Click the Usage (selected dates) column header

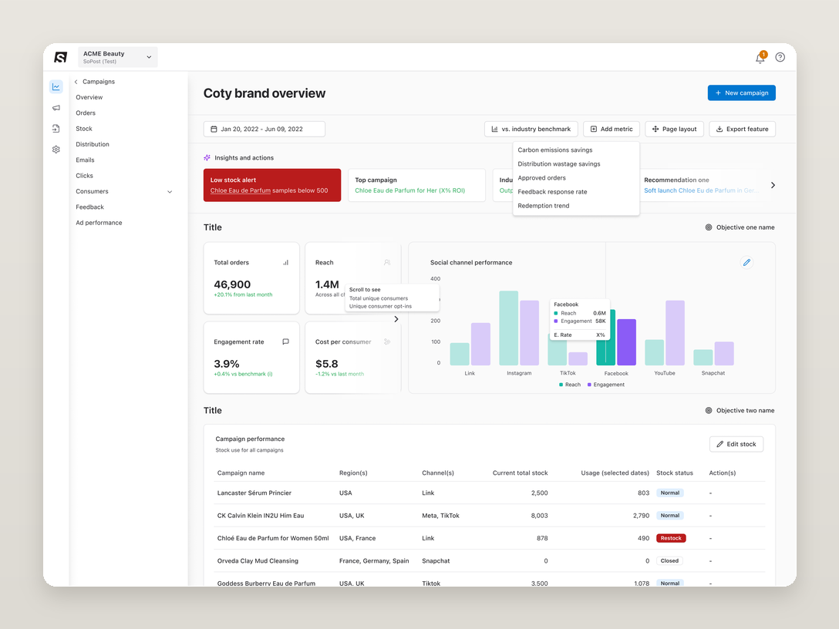pos(615,473)
